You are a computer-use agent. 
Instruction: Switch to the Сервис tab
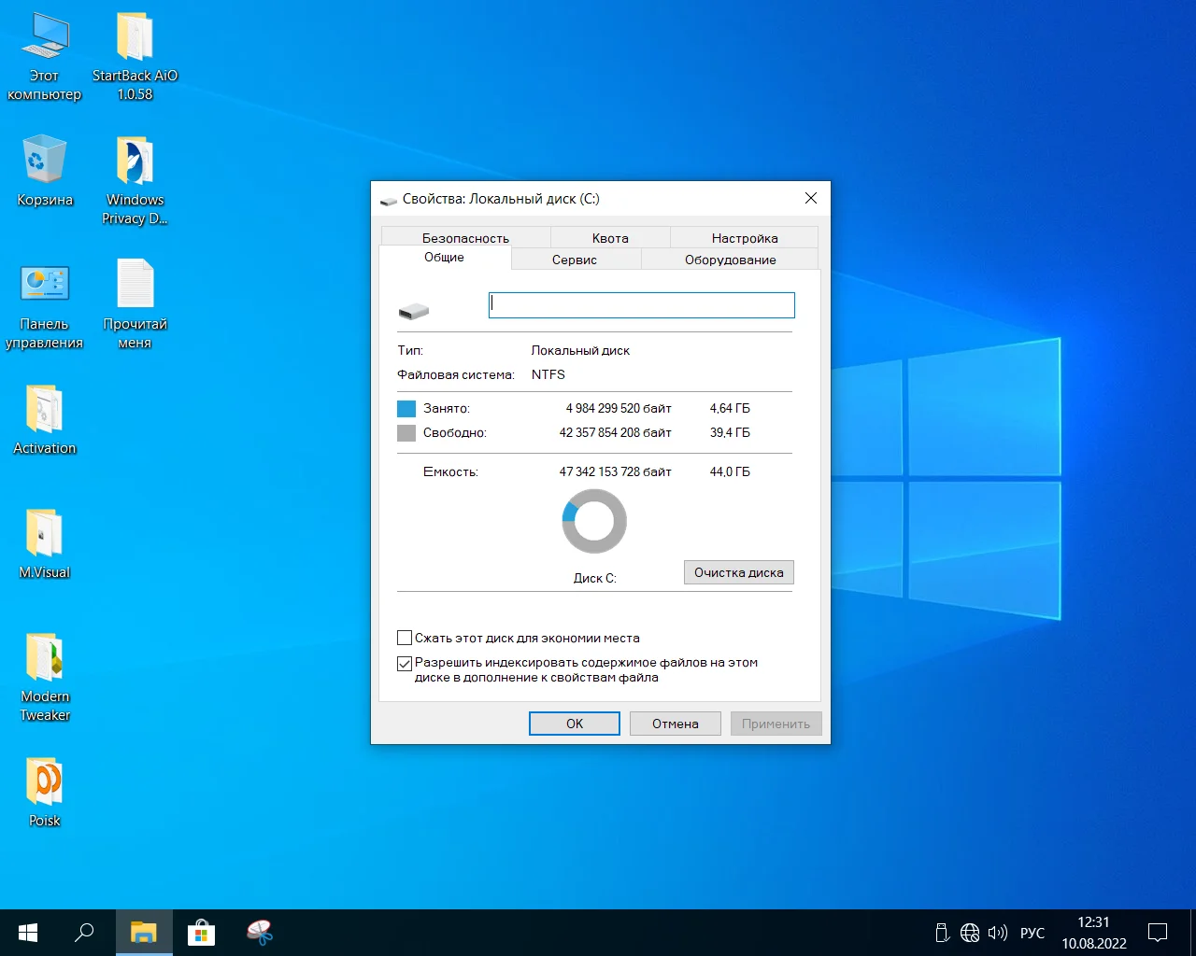575,260
